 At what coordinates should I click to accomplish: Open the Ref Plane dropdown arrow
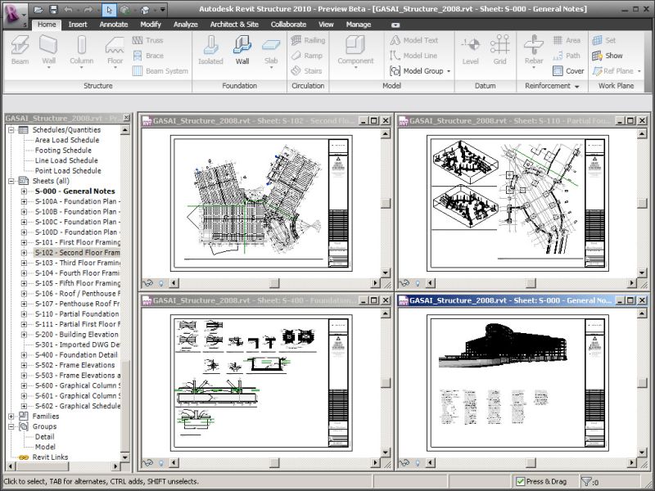tap(639, 71)
